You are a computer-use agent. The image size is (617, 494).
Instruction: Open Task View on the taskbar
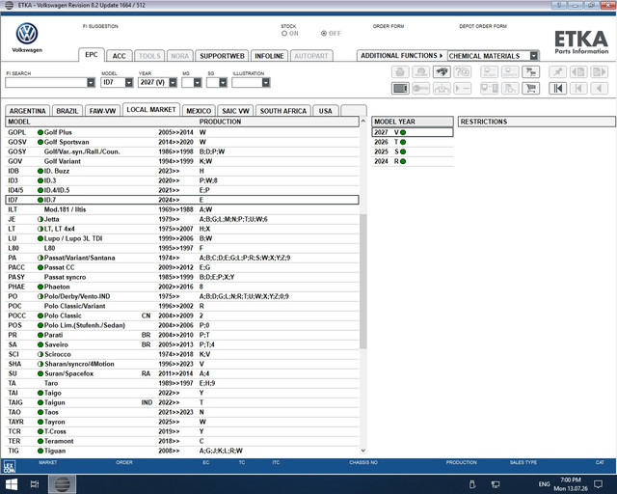pos(35,484)
